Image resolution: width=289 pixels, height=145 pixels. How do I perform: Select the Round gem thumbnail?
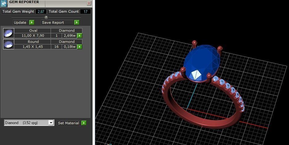pos(8,44)
